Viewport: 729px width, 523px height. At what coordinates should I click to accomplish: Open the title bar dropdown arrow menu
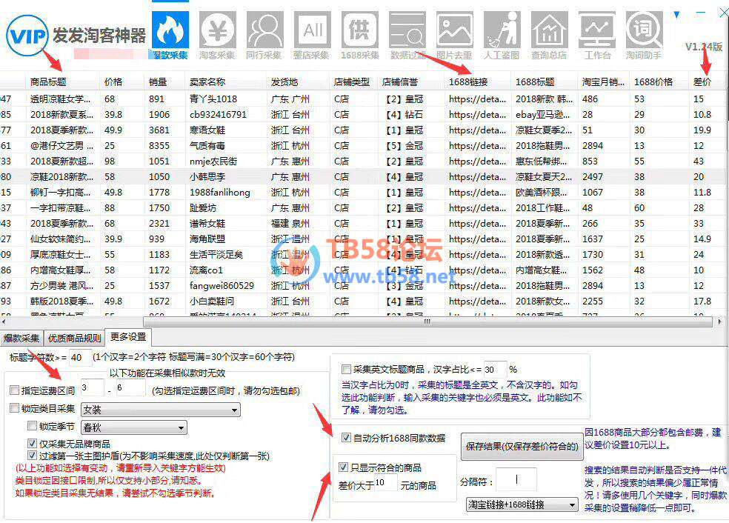pos(676,15)
